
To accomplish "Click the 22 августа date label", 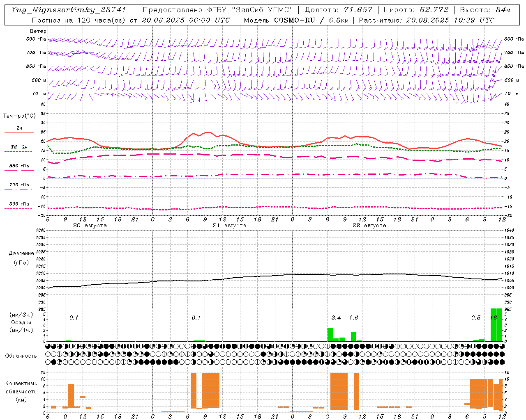I will tap(369, 226).
